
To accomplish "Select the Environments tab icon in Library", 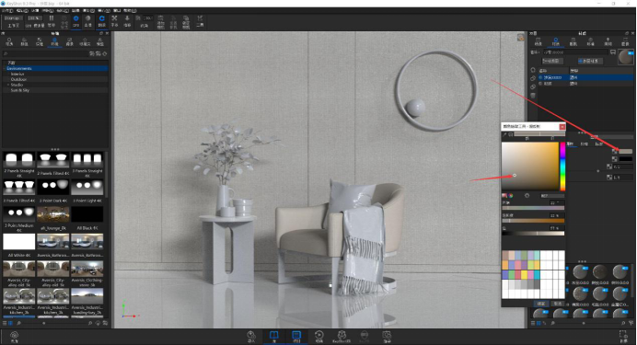I will 54,41.
